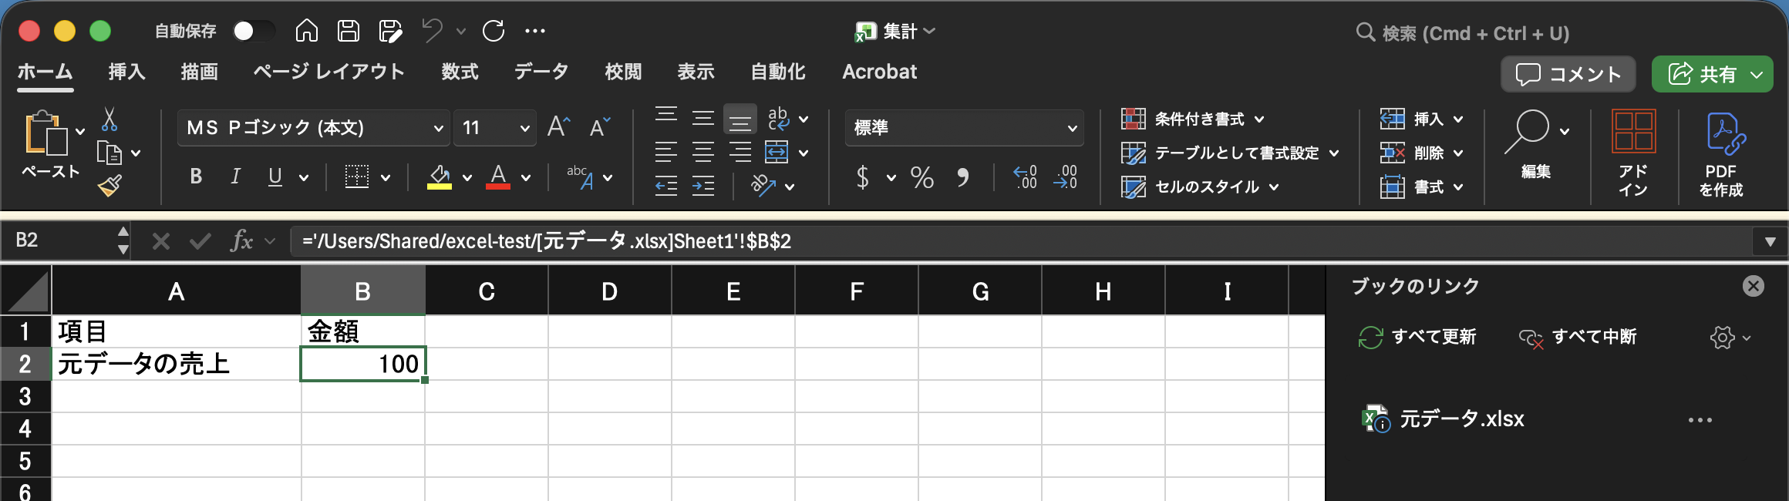Click the 共有 share button

[x=1713, y=74]
